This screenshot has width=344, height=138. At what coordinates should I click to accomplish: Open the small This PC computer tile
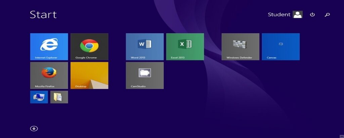(39, 97)
